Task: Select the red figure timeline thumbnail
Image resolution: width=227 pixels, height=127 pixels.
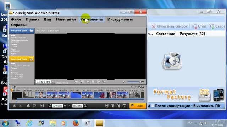Action: coord(99,95)
